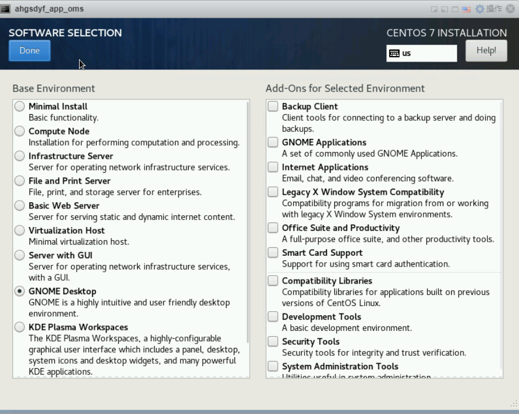
Task: Tick the Security Tools checkbox
Action: point(273,342)
